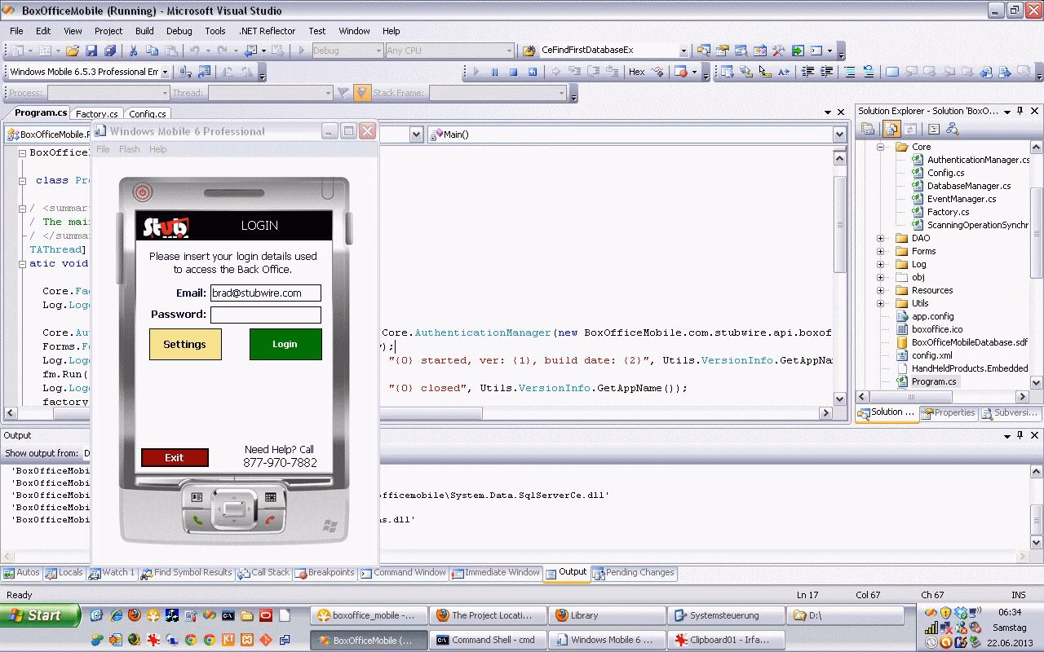
Task: Open the Toolbox hammer-wrench icon
Action: click(779, 51)
